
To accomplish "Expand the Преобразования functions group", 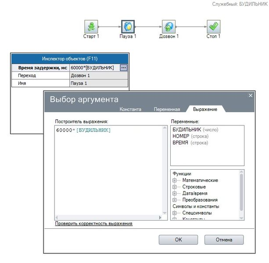I will pos(175,200).
